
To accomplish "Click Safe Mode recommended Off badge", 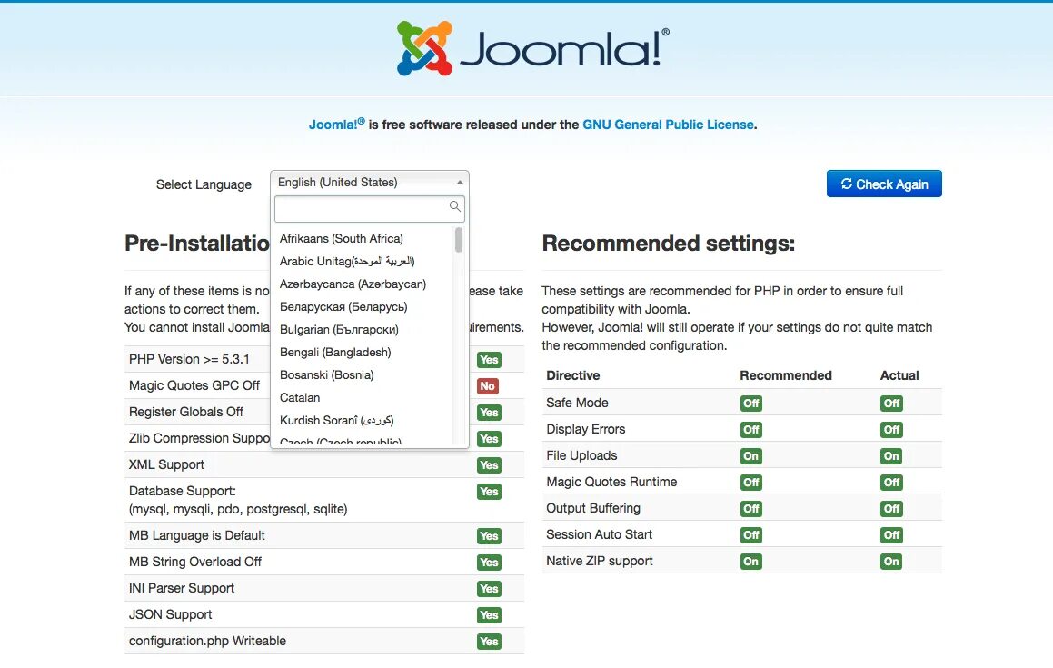I will tap(750, 404).
